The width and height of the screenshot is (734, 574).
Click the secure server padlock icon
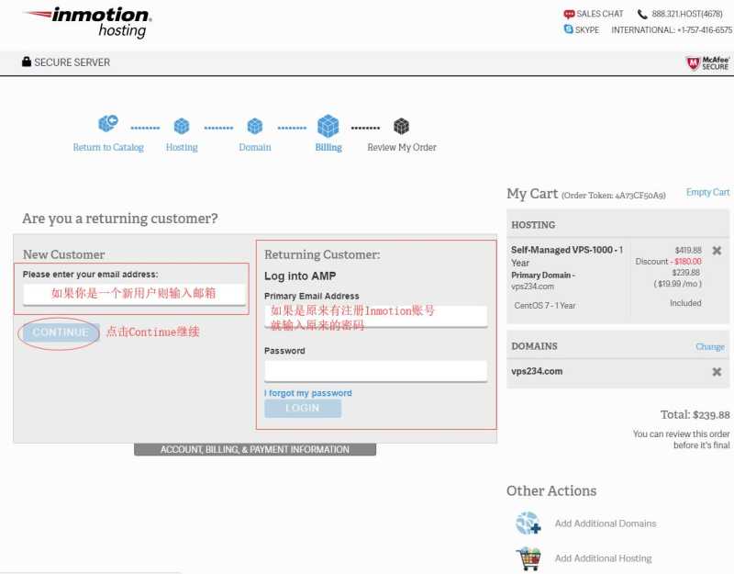click(x=27, y=62)
